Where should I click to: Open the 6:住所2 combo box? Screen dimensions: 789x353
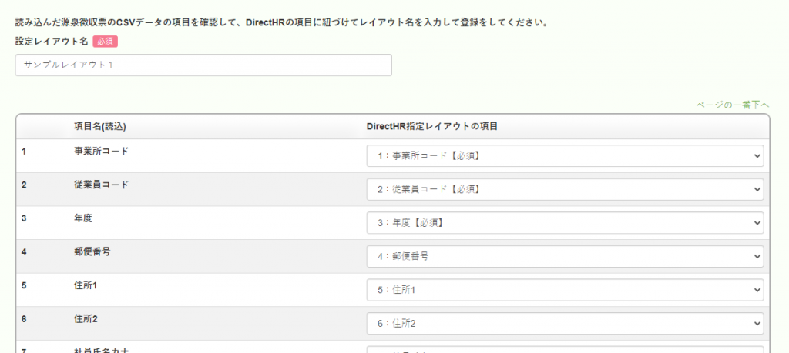click(x=565, y=324)
